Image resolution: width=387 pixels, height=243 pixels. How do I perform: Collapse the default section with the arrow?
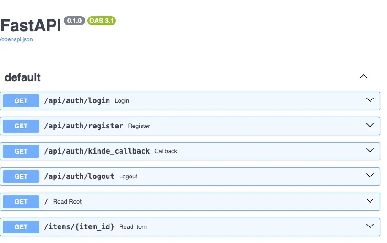(364, 77)
